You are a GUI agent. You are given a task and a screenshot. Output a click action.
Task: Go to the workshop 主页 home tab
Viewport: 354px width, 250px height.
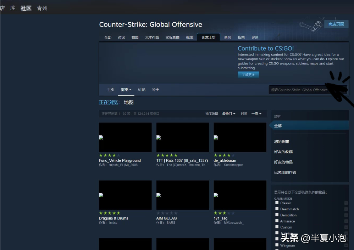pyautogui.click(x=111, y=90)
